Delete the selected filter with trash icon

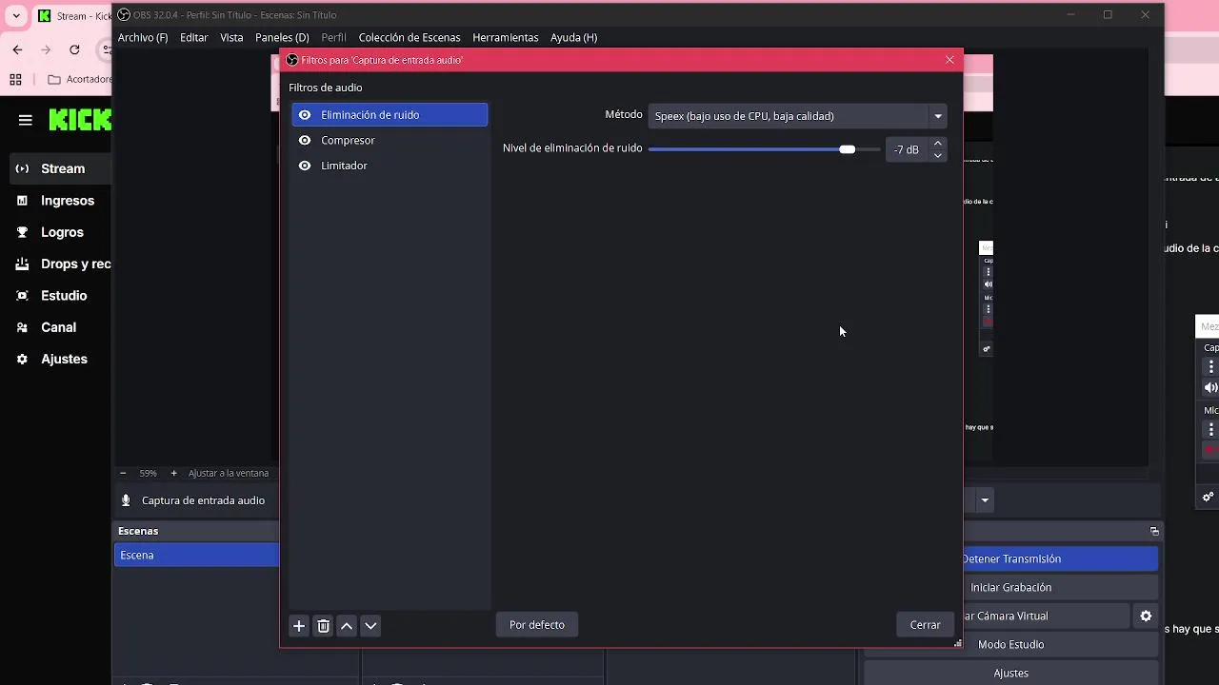pyautogui.click(x=323, y=625)
